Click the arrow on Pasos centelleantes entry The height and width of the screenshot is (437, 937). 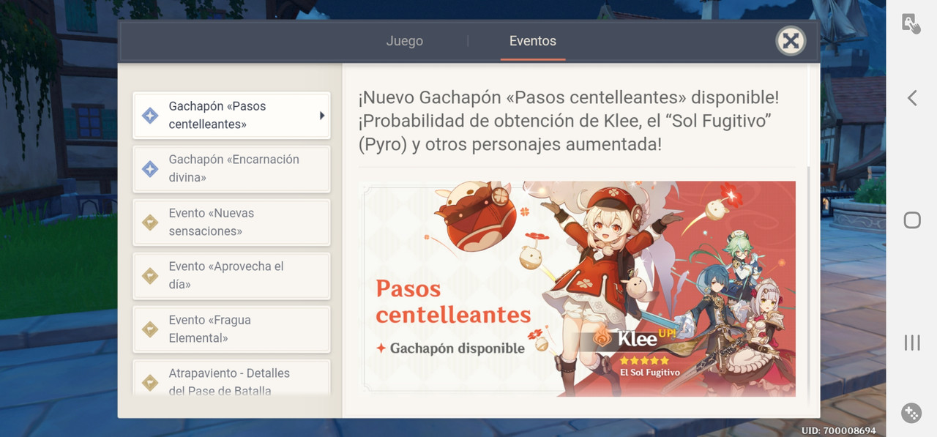click(321, 116)
